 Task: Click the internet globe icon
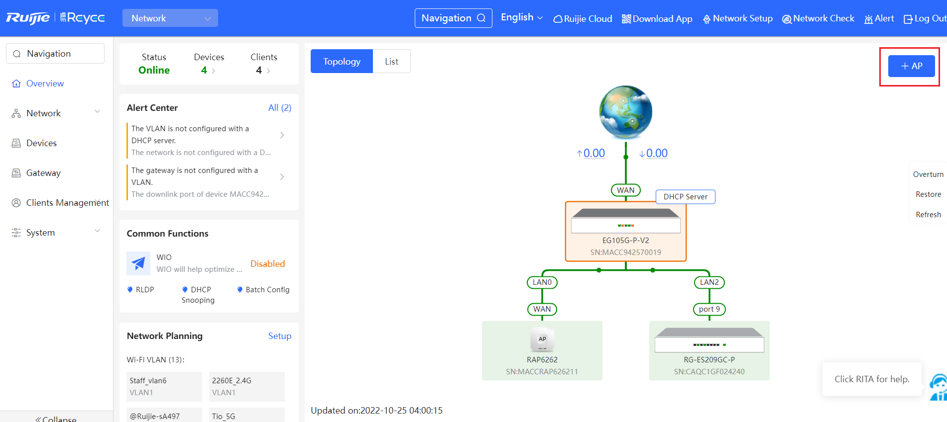[x=626, y=112]
